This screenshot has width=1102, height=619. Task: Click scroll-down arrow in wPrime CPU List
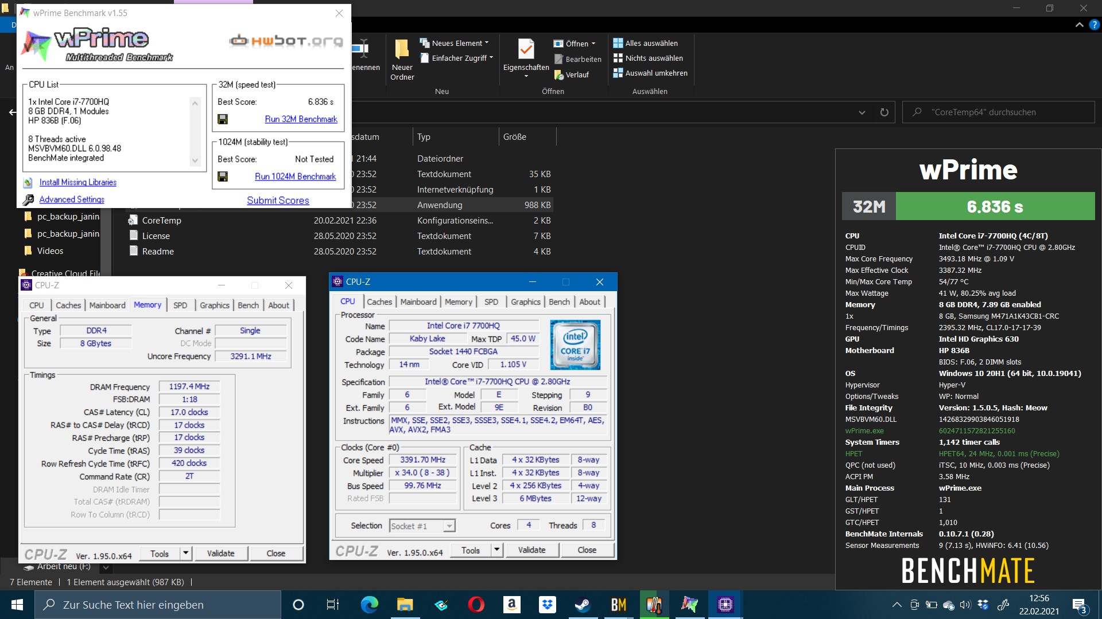click(195, 161)
